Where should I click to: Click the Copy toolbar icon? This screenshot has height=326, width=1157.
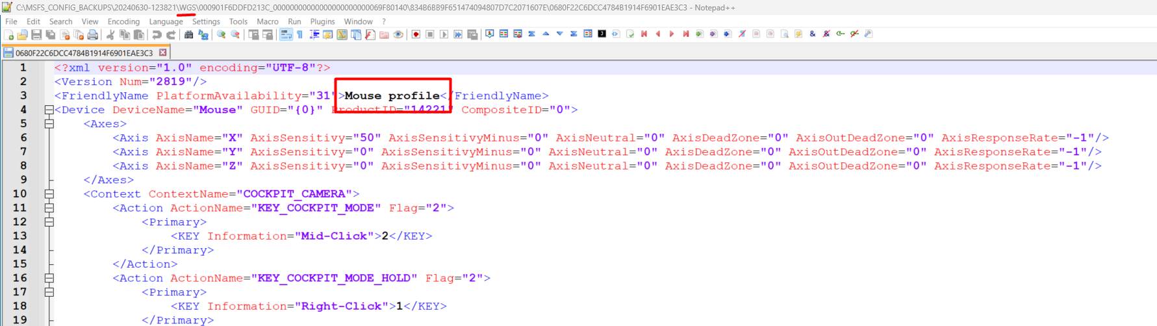(x=125, y=34)
